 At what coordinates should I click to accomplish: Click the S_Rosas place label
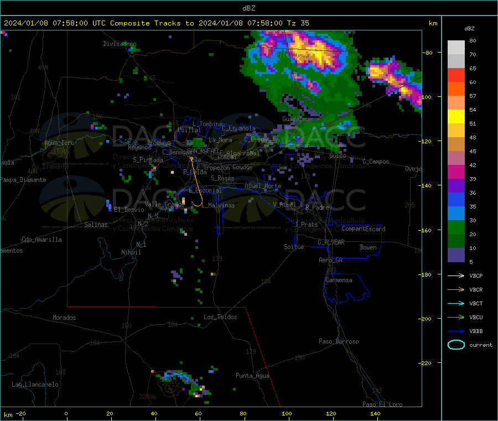(x=222, y=178)
